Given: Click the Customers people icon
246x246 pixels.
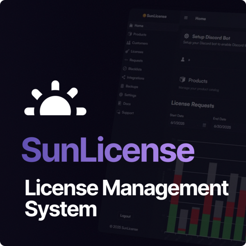Looking at the screenshot, I should click(x=128, y=42).
